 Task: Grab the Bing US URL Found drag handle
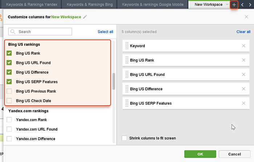click(x=127, y=74)
